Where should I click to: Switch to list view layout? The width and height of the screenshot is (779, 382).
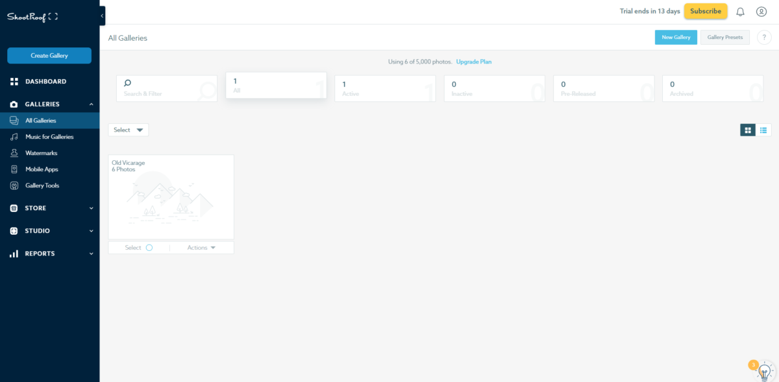tap(763, 130)
